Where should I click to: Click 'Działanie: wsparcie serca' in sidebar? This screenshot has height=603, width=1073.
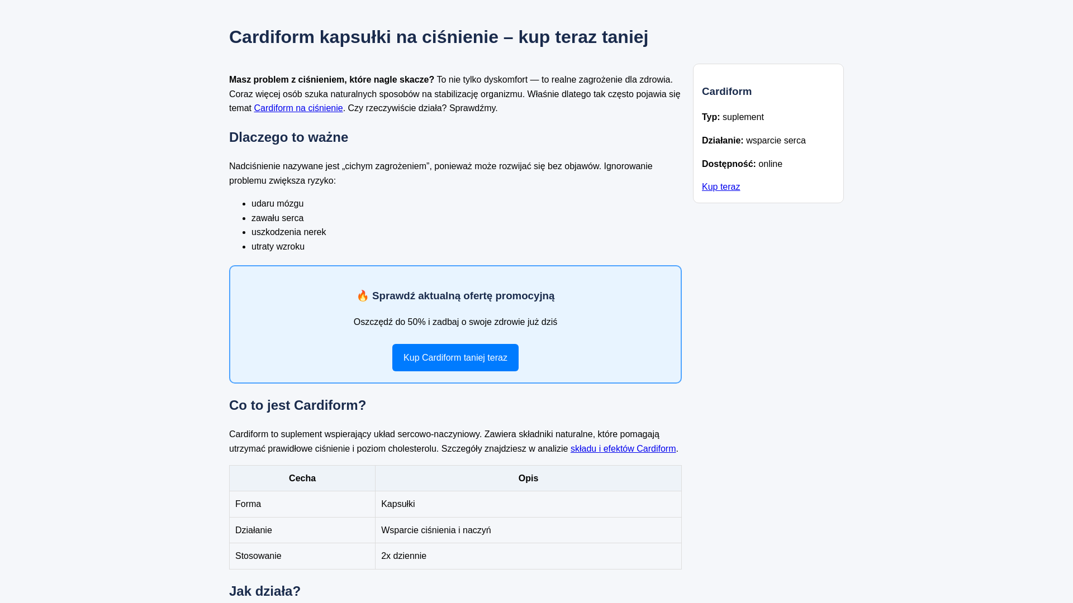pos(754,141)
